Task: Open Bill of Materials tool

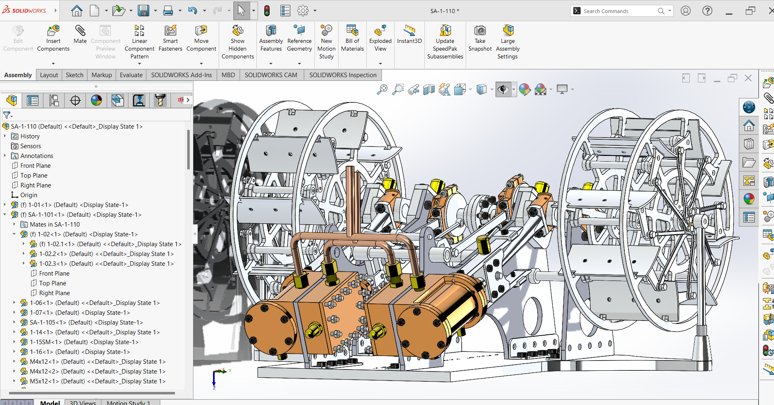Action: pos(352,38)
